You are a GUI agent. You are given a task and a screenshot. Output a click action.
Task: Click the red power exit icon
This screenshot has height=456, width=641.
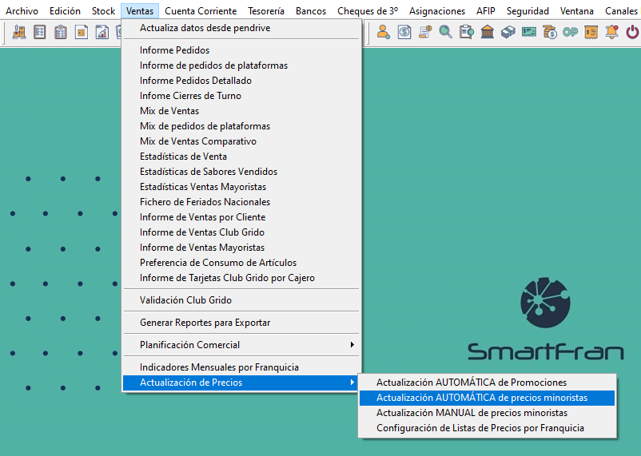tap(632, 32)
